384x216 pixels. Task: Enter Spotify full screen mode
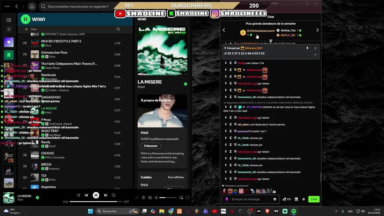click(x=187, y=198)
